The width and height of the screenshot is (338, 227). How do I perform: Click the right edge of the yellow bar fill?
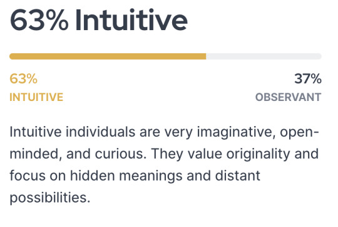point(205,56)
